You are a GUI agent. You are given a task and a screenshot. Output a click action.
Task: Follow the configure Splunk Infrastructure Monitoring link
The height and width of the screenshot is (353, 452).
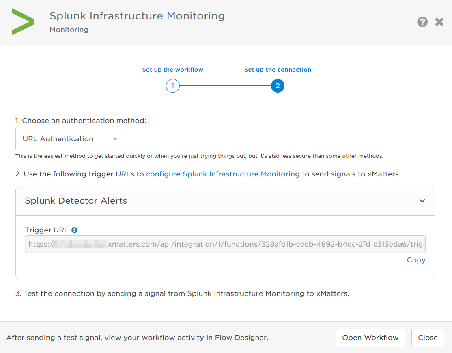223,174
